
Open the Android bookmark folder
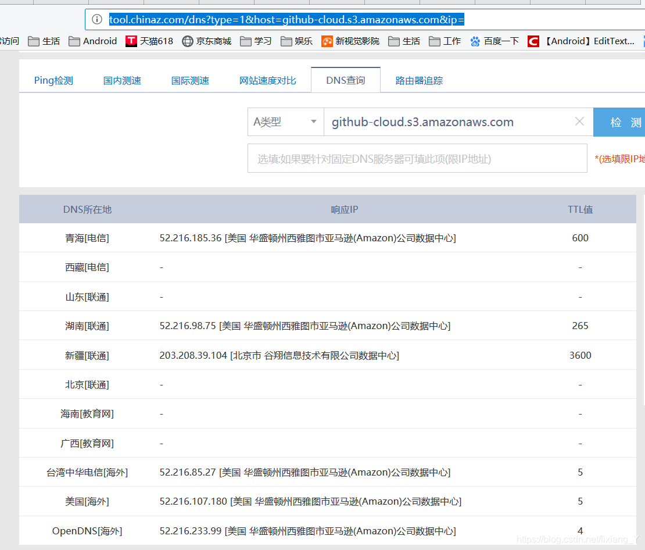tap(92, 41)
